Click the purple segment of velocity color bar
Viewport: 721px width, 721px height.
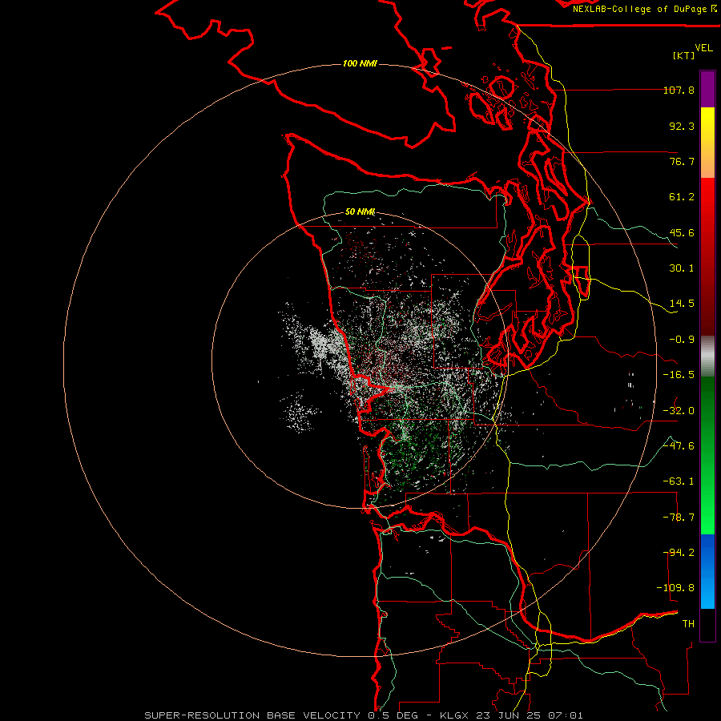(x=707, y=89)
